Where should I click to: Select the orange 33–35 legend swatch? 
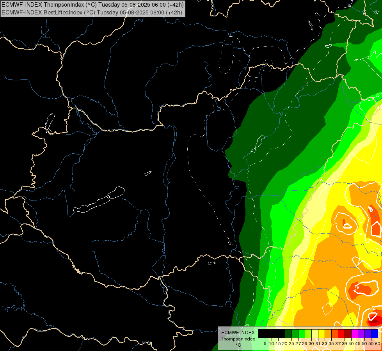(x=328, y=333)
